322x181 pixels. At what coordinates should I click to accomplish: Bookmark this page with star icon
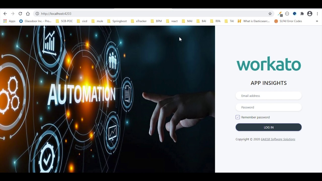click(x=270, y=14)
